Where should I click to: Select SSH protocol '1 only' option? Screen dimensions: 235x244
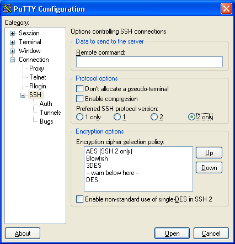click(x=88, y=117)
